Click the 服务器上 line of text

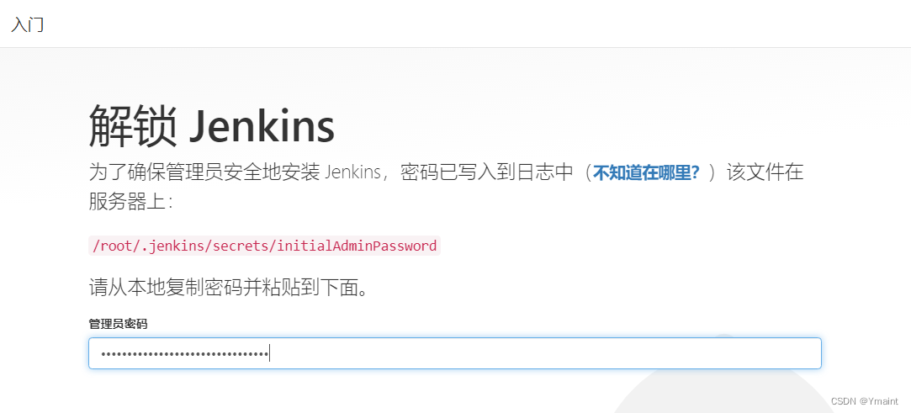[130, 202]
